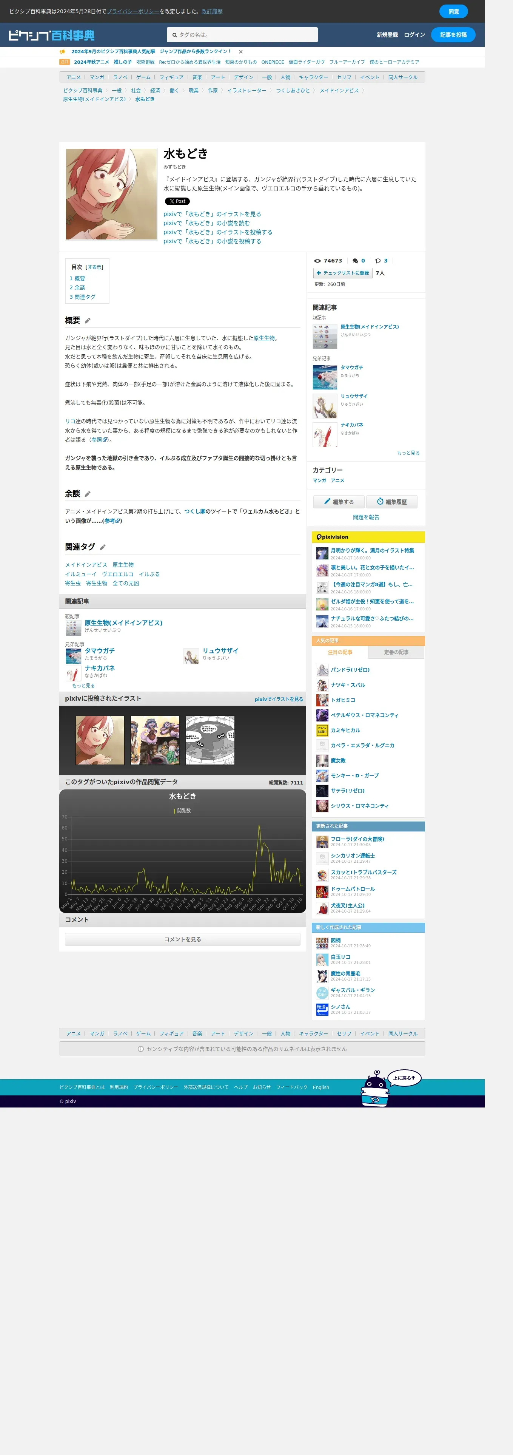513x1455 pixels.
Task: Click コメントを見る button
Action: 182,939
